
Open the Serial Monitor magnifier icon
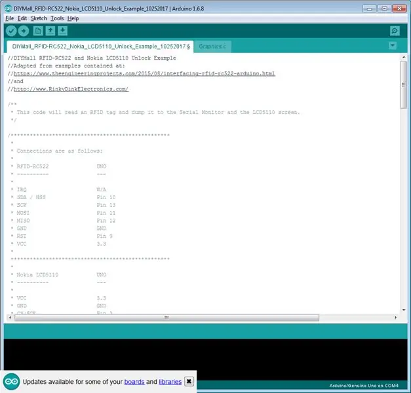click(395, 31)
